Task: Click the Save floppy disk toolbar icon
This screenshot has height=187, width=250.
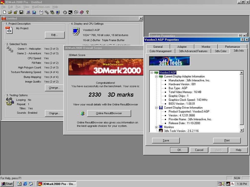Action: pos(21,12)
